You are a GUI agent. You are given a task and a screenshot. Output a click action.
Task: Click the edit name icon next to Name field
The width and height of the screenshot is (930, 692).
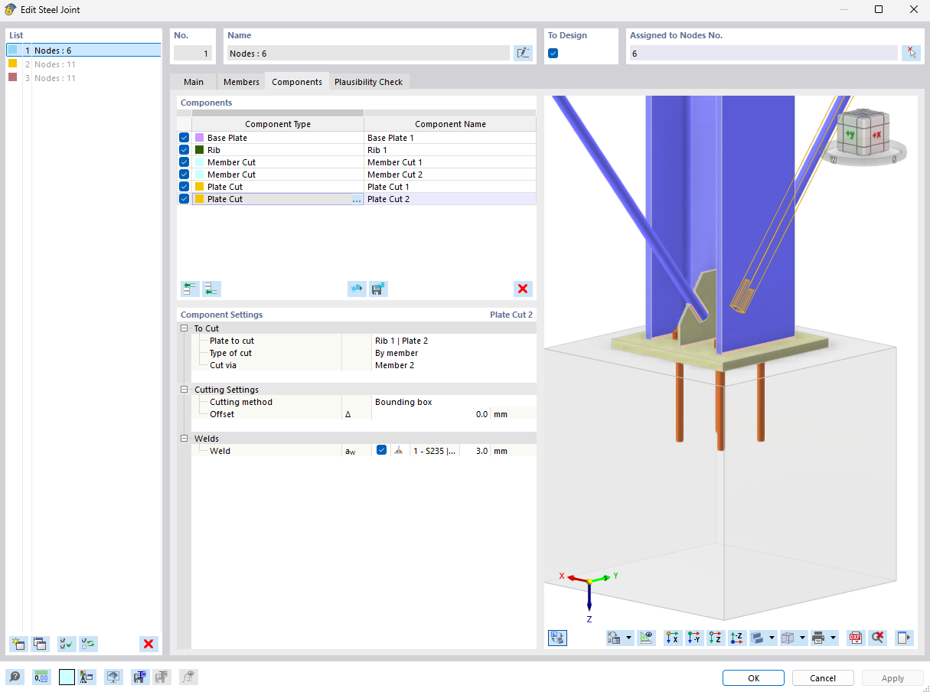point(523,53)
